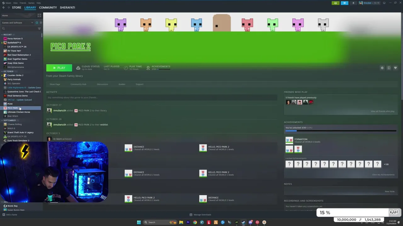Open Store Page link
Viewport: 403px width, 226px height.
55,84
